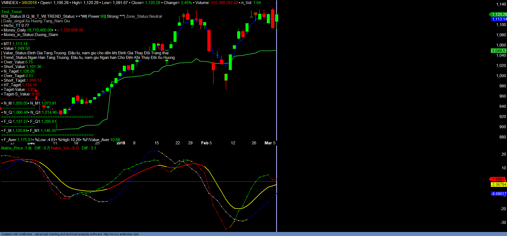
Task: Click the Change 2.45% value in title
Action: [x=186, y=3]
